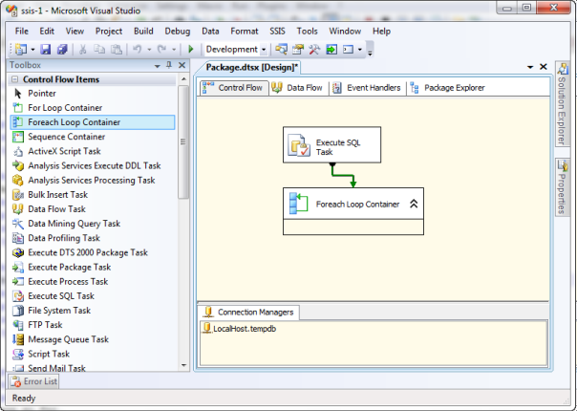Collapse the Foreach Loop Container chevron
This screenshot has height=411, width=577.
(414, 204)
